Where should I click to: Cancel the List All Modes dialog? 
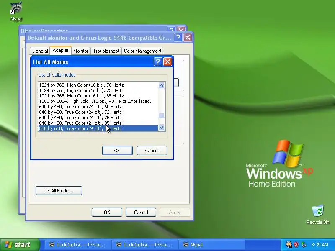click(x=152, y=151)
